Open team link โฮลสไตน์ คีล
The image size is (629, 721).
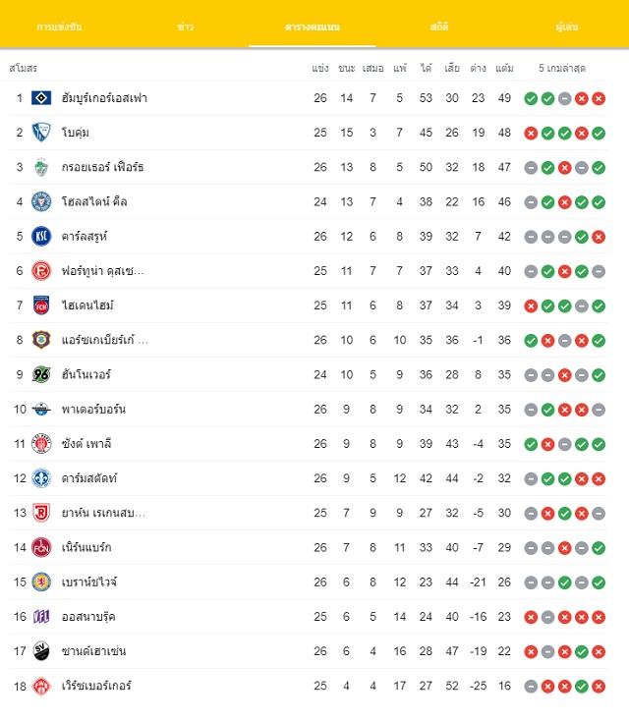click(x=94, y=202)
